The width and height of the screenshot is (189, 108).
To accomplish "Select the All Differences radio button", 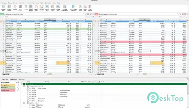I will pos(18,82).
